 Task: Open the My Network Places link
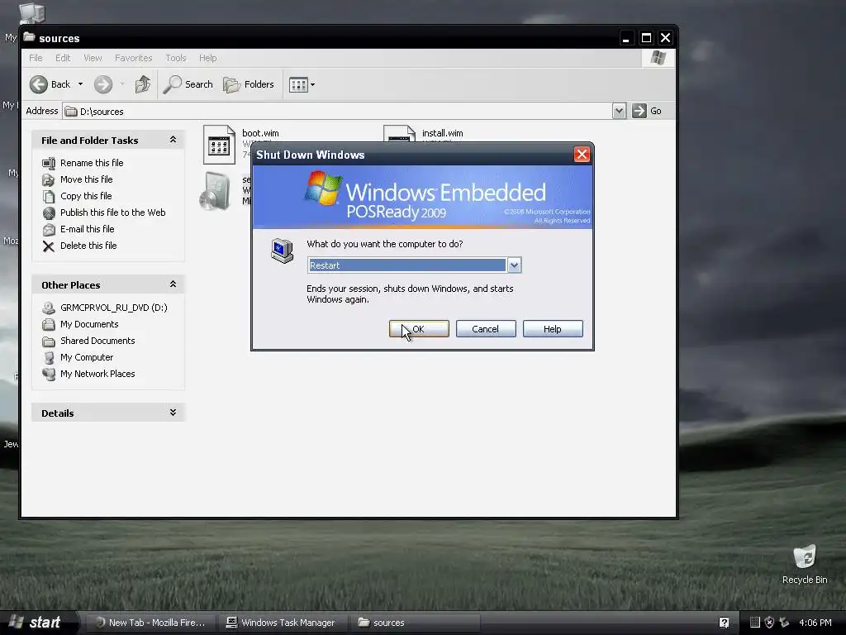(x=97, y=374)
